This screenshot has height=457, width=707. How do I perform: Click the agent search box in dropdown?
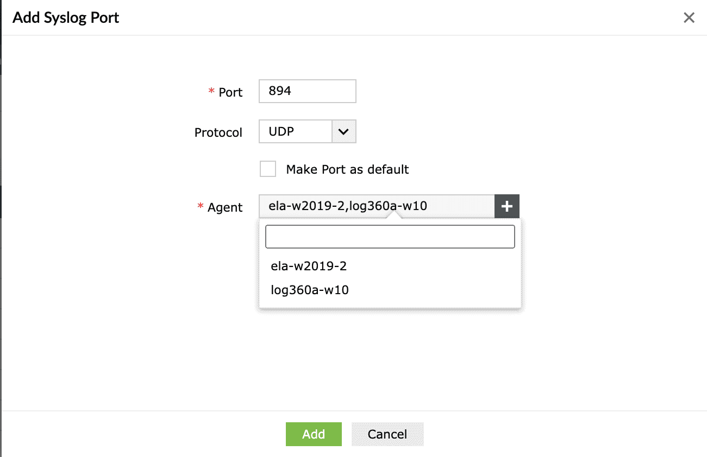point(390,237)
